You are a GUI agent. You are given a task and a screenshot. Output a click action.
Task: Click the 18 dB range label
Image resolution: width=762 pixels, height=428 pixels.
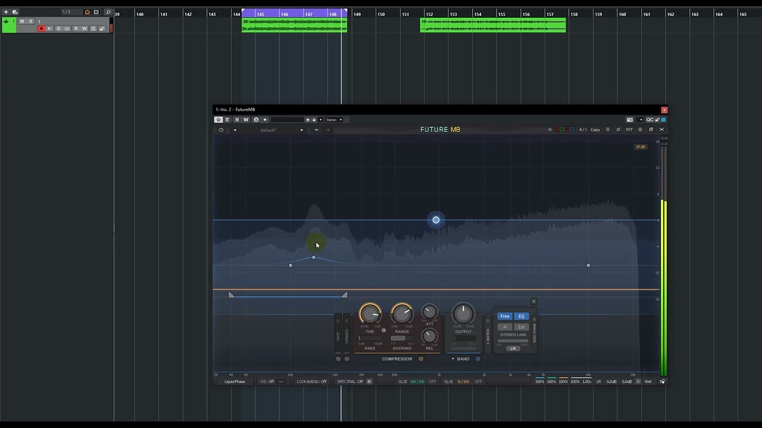[641, 147]
